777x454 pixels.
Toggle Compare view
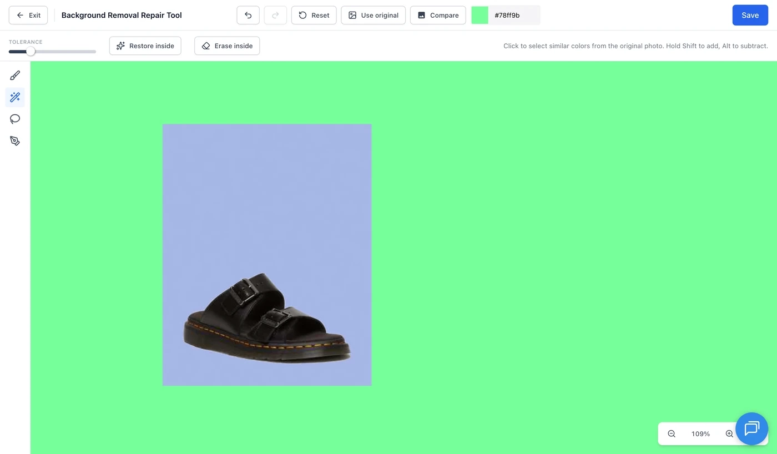point(438,15)
